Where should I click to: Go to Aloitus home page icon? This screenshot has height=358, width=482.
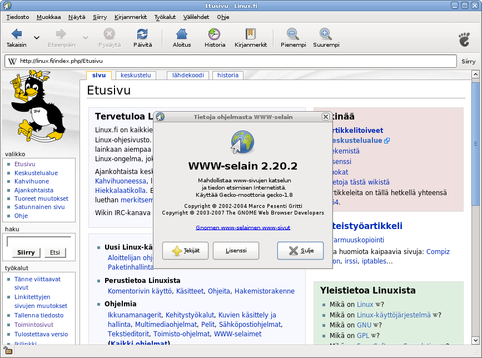tap(181, 34)
